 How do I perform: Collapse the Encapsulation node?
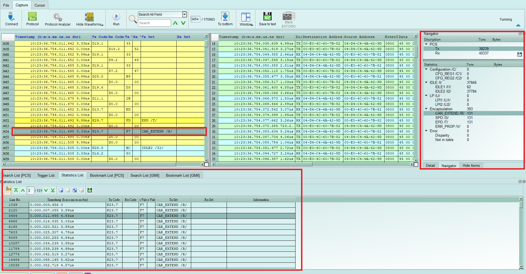426,109
